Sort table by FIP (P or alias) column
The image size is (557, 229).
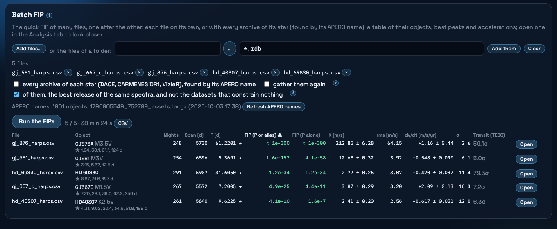[x=263, y=135]
